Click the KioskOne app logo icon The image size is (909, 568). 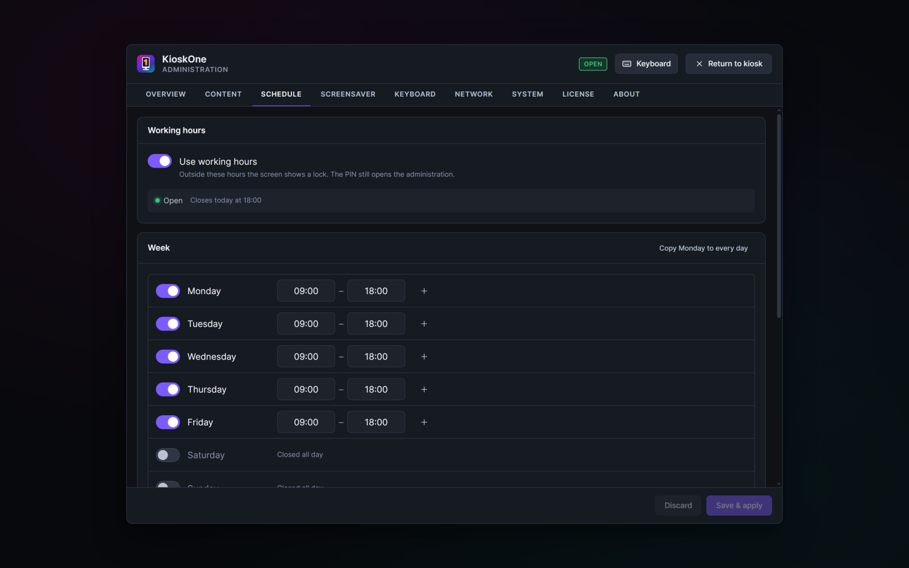pos(146,64)
